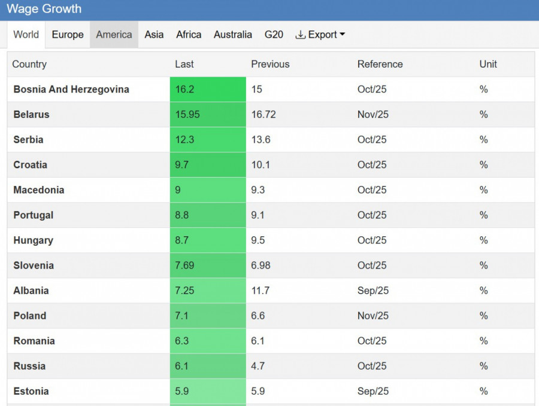Viewport: 539px width, 406px height.
Task: Click the green 16.2 value cell
Action: pyautogui.click(x=207, y=90)
